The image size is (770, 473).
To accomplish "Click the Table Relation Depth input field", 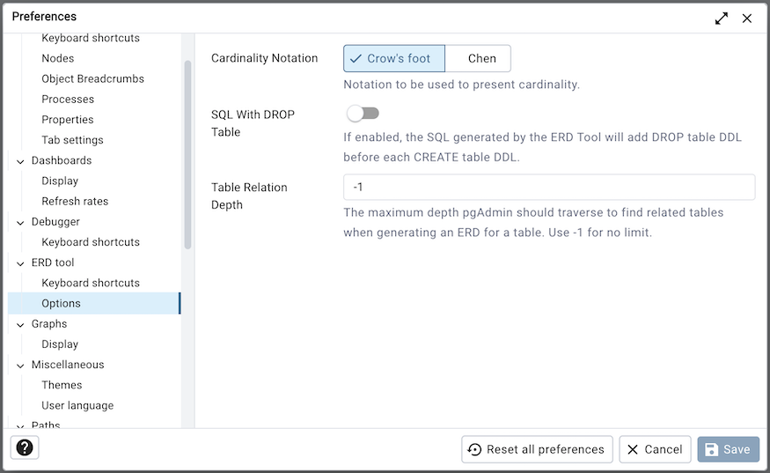I will click(x=549, y=187).
